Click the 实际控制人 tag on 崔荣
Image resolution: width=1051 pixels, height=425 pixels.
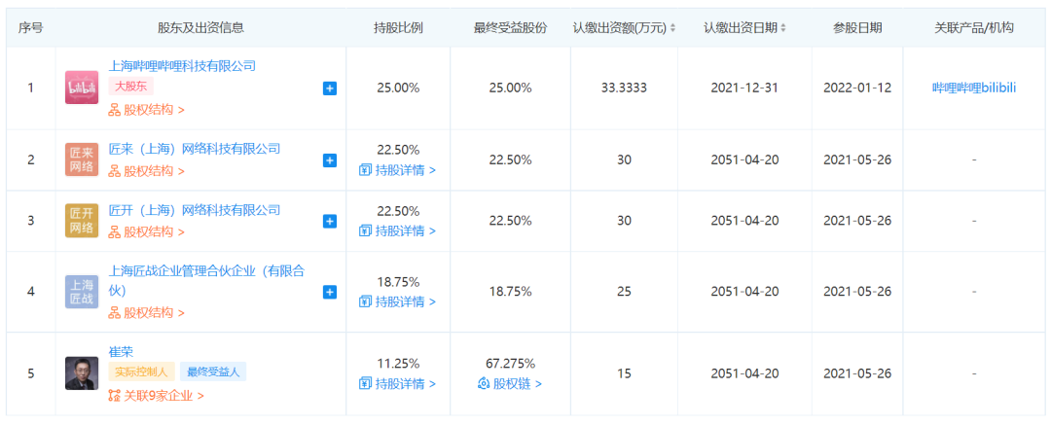click(142, 372)
